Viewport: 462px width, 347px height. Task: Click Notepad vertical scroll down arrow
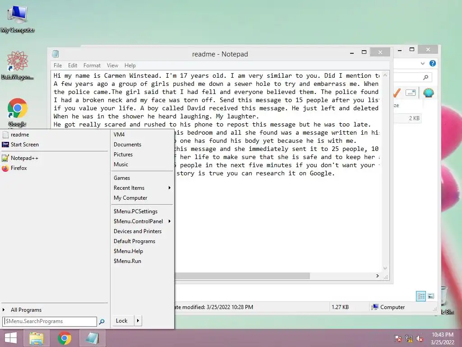385,268
